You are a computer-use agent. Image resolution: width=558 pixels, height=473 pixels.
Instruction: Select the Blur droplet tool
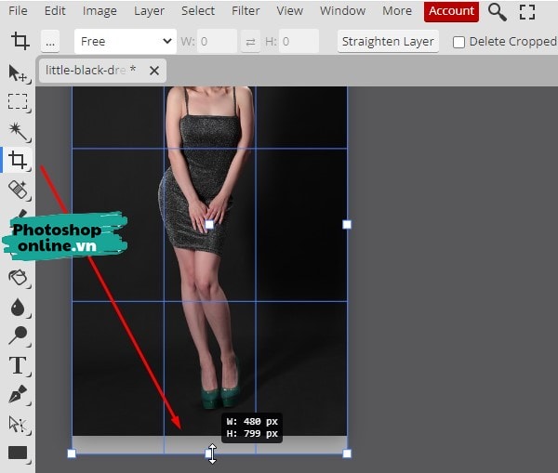pyautogui.click(x=18, y=307)
